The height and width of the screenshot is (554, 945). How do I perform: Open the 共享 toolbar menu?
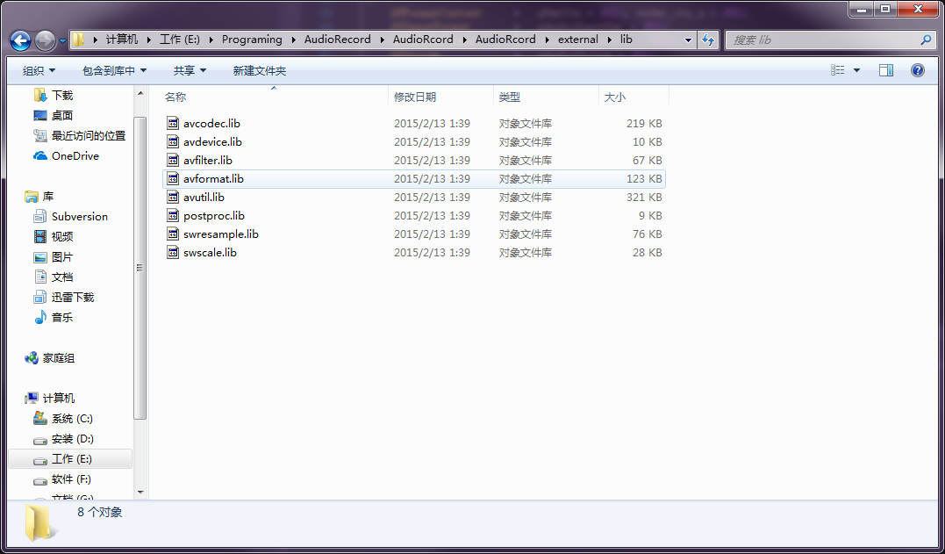190,70
